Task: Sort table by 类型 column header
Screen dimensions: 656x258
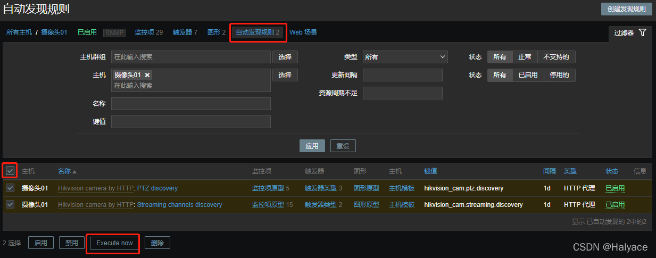Action: tap(570, 171)
